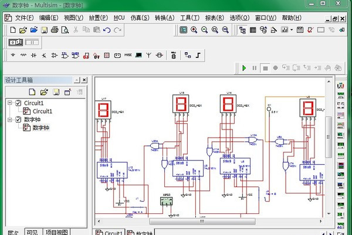Screen dimensions: 352x235
Task: Click the XFG3 function generator instrument
Action: 167,201
